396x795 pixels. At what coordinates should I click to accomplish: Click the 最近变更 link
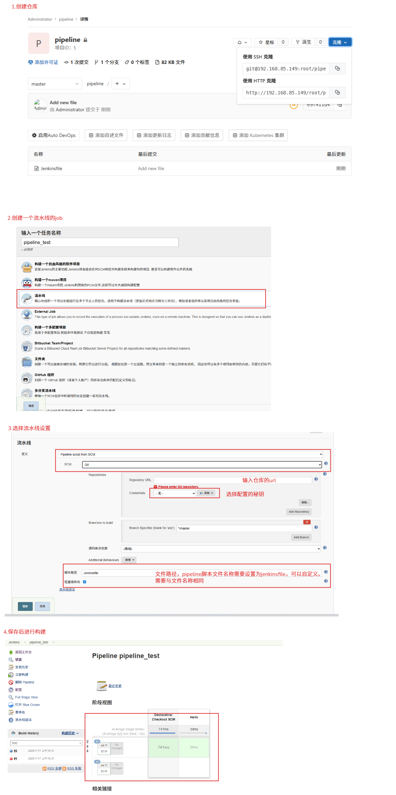point(115,686)
